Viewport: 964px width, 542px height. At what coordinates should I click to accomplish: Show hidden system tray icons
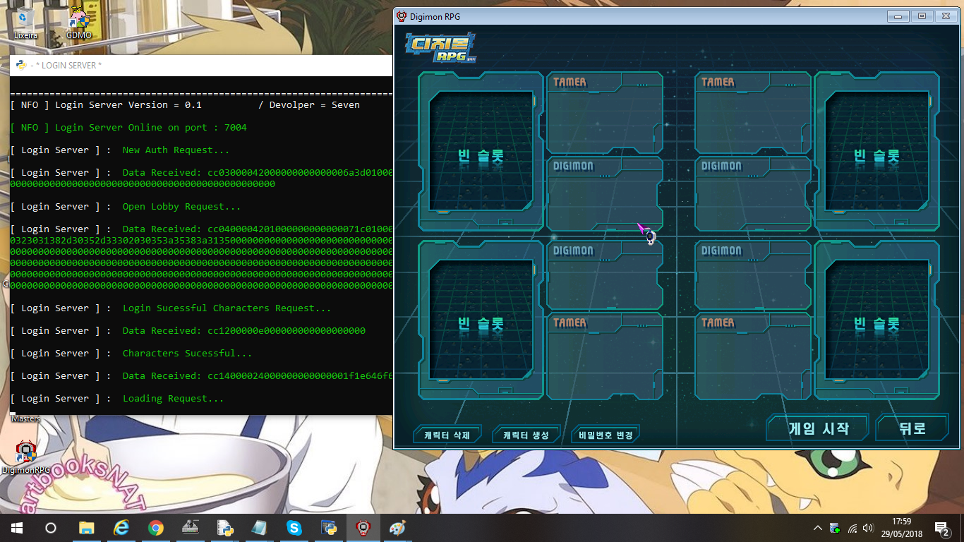coord(818,528)
